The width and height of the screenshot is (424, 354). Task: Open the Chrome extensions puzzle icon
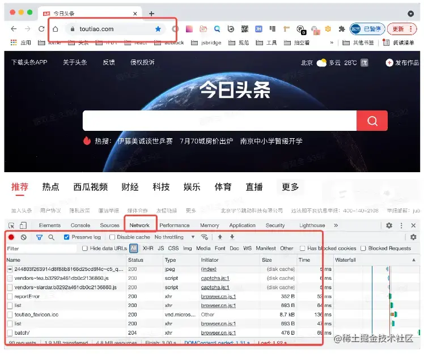point(342,29)
